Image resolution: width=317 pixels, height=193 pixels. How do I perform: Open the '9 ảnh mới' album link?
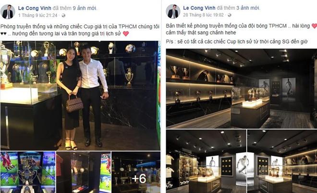pos(85,8)
